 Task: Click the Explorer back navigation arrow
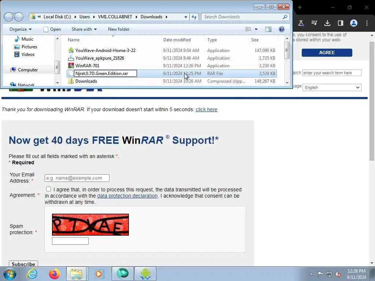coord(9,17)
